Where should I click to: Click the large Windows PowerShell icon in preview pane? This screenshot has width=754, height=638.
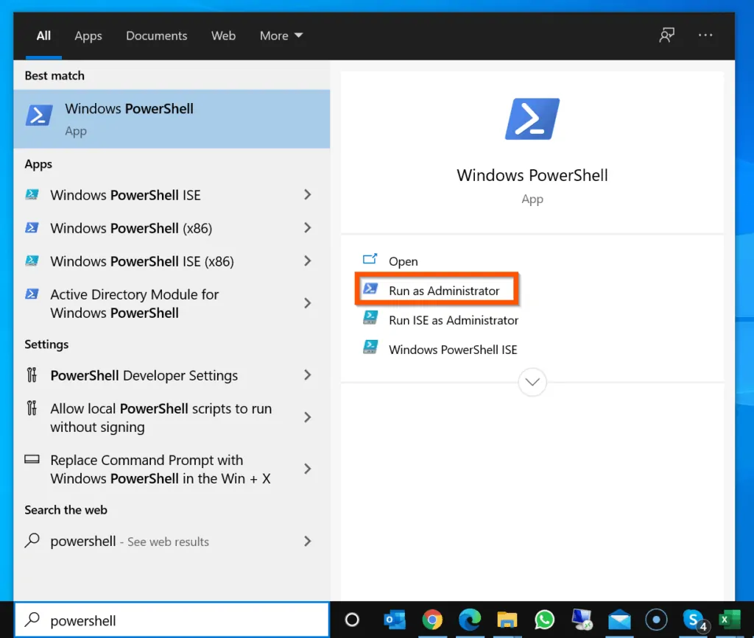point(532,118)
